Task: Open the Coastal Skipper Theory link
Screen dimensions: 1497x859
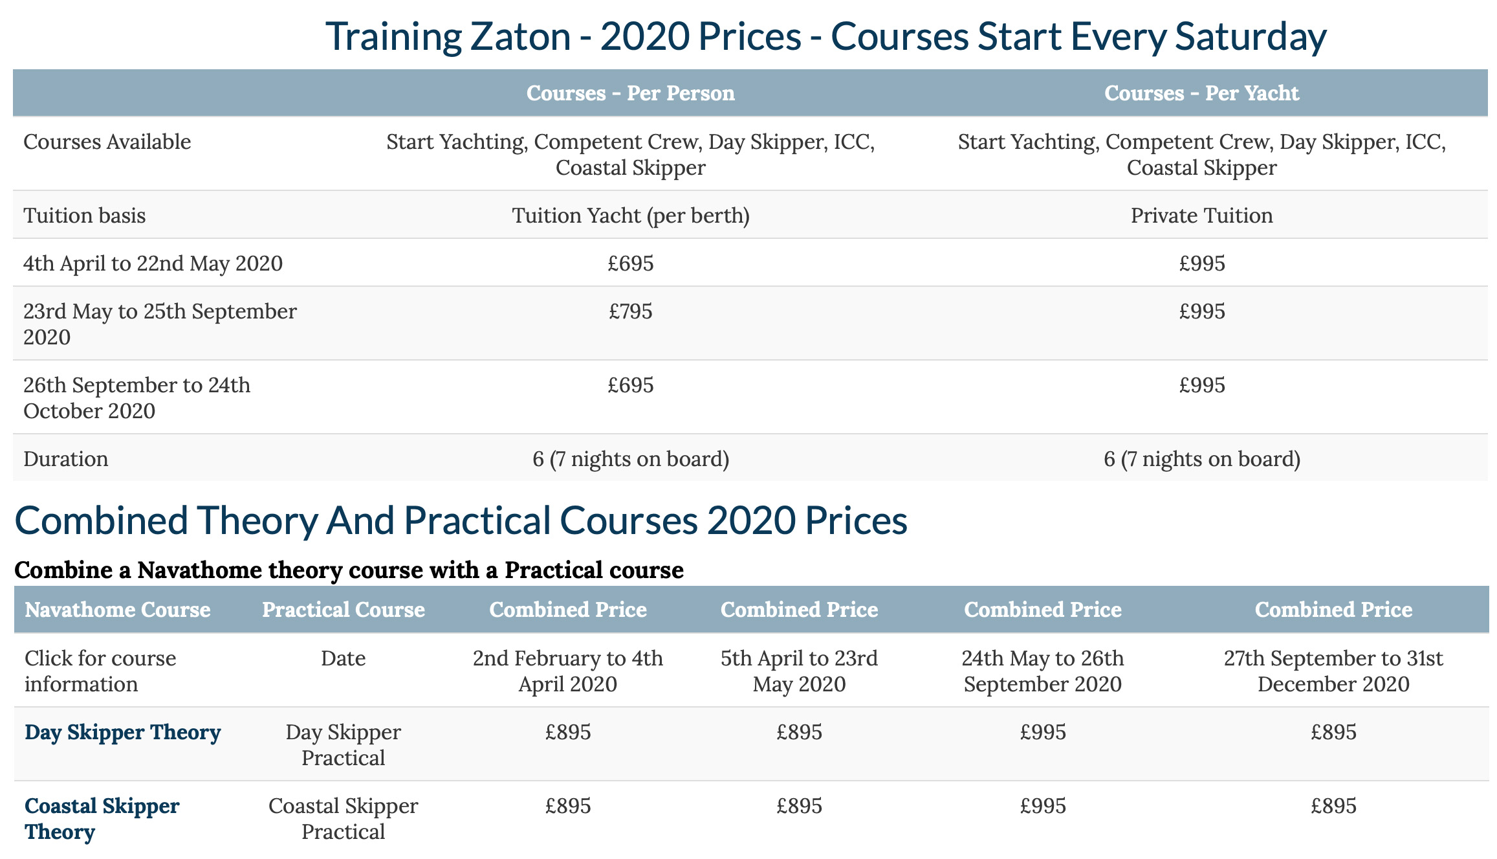Action: 102,819
